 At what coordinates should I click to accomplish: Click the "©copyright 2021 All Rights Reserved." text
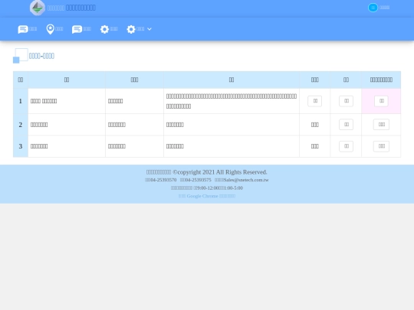point(220,172)
